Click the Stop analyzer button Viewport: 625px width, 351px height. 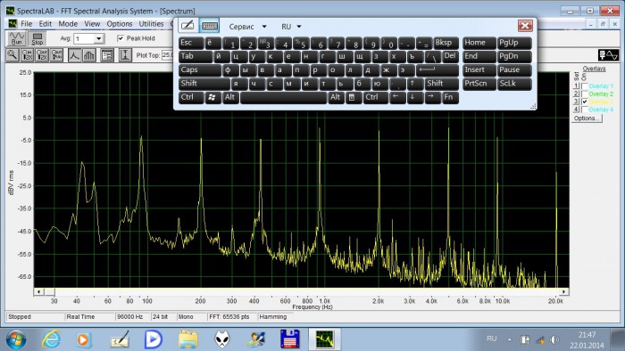[x=37, y=38]
